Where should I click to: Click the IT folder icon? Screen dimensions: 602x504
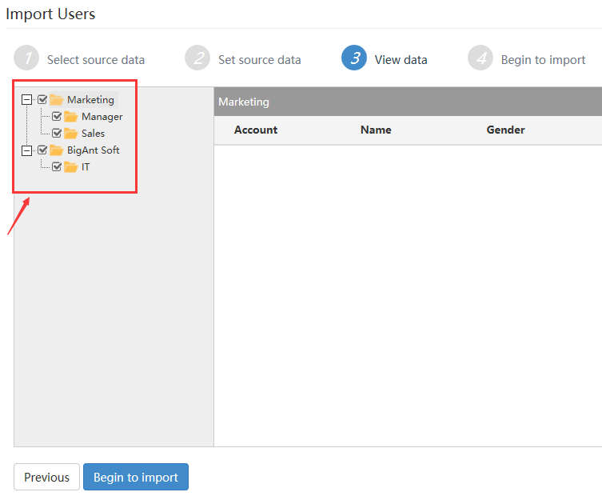tap(70, 167)
